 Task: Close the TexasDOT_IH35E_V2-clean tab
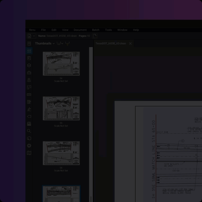130,43
